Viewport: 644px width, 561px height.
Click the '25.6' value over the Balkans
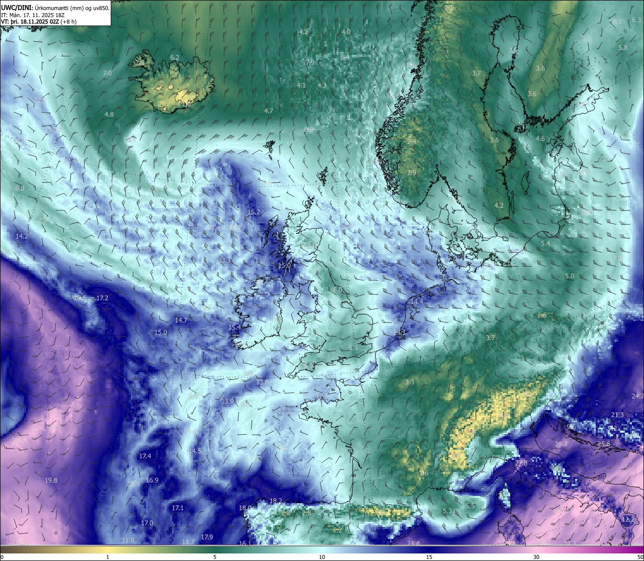(x=604, y=444)
